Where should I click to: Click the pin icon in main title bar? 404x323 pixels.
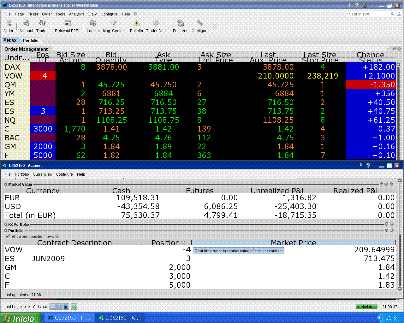[350, 5]
